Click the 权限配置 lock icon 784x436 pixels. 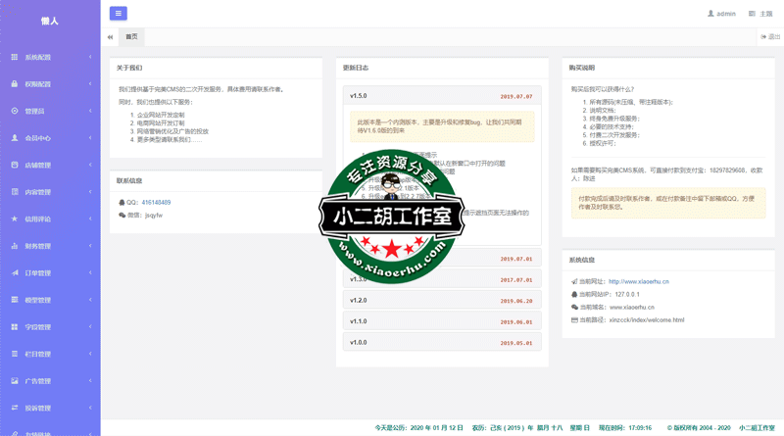point(15,84)
